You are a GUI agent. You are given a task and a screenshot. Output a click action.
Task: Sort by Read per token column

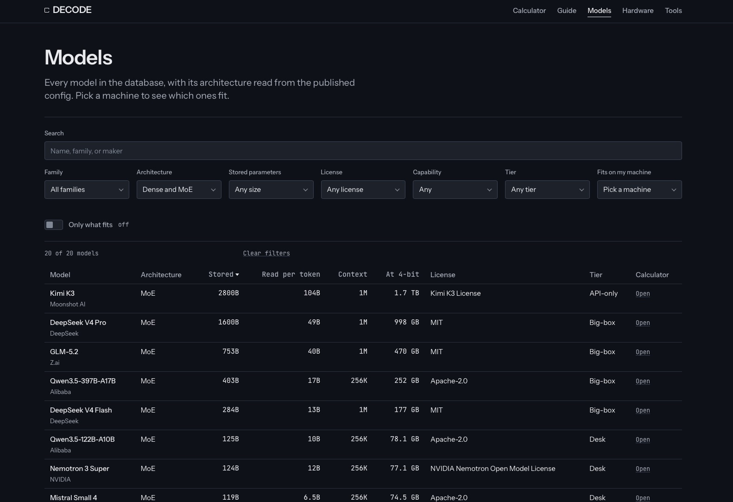click(291, 274)
